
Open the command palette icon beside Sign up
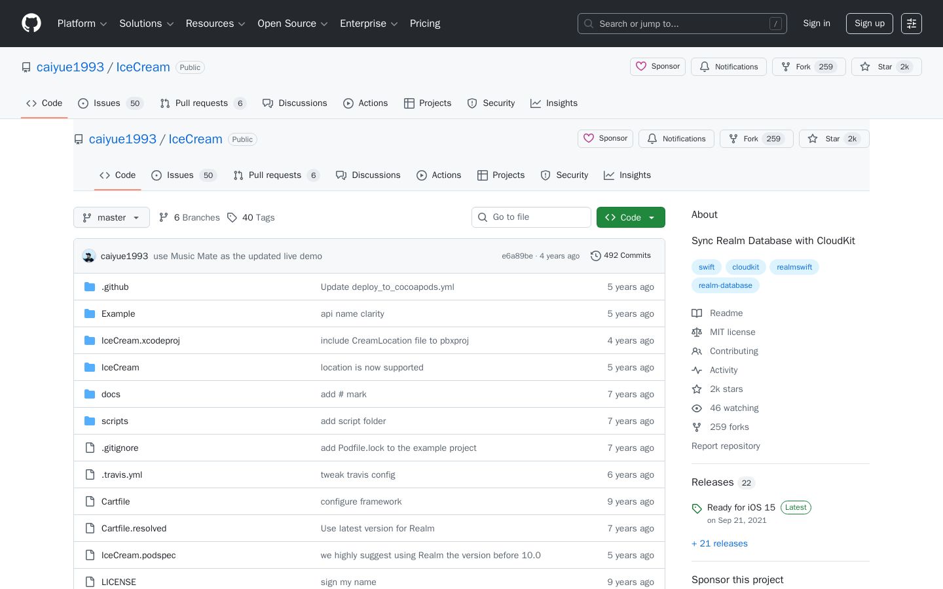pos(912,24)
